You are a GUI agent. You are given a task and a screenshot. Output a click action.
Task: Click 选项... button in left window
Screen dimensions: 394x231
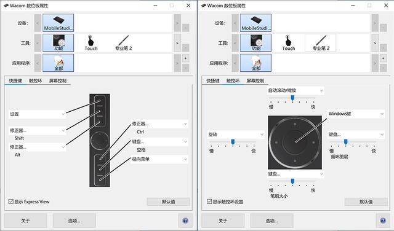click(74, 221)
